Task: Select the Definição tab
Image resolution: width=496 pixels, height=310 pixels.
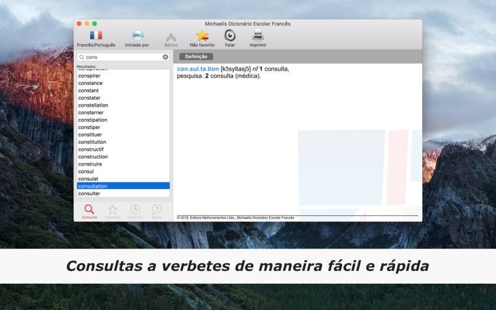Action: pos(196,56)
